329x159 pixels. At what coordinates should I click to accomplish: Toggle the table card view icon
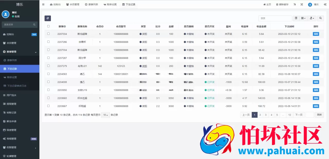pyautogui.click(x=296, y=18)
